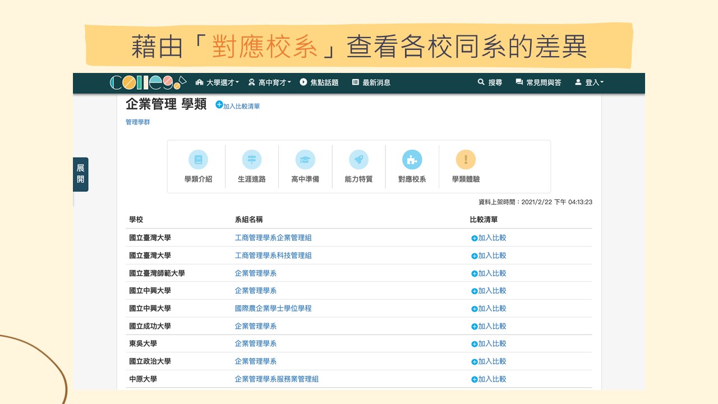The height and width of the screenshot is (404, 718).
Task: Open 國立成功大學 企業管理學系 link
Action: click(x=256, y=326)
